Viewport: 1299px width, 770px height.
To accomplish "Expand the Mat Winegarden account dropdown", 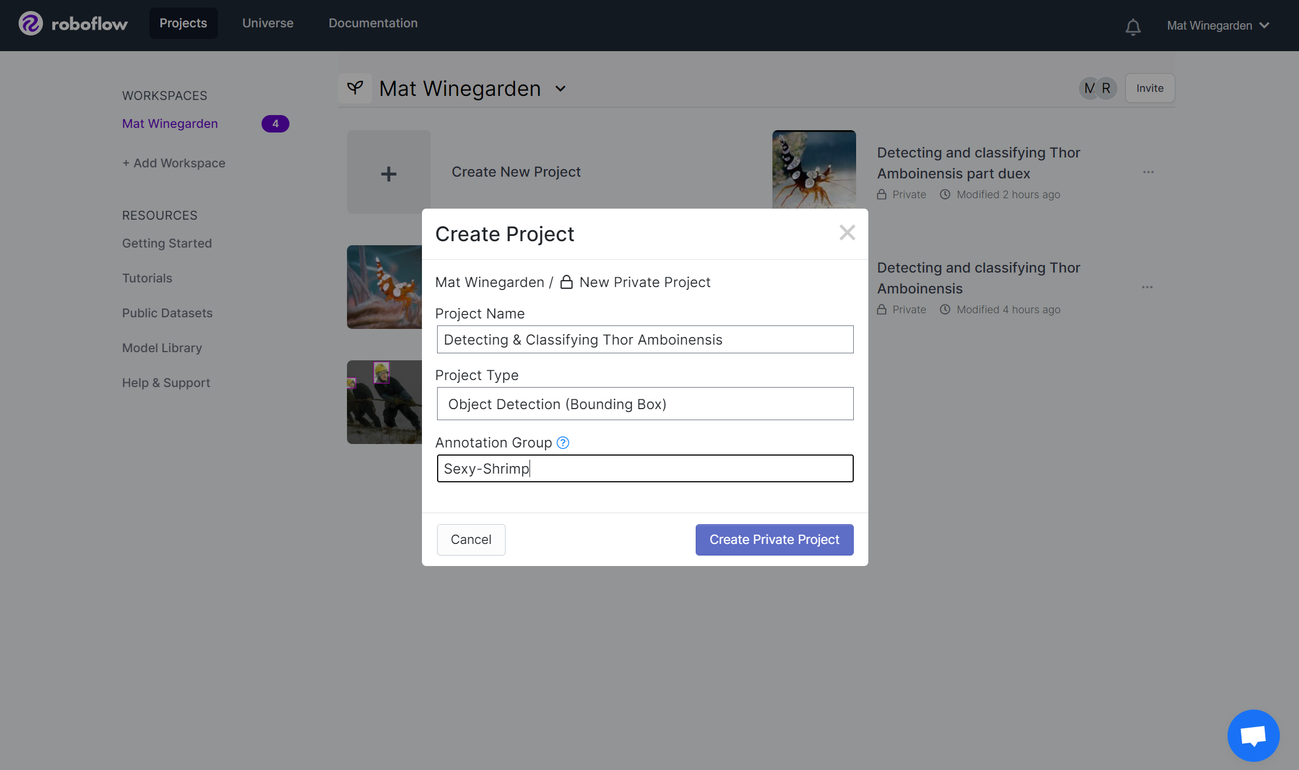I will click(x=1218, y=26).
